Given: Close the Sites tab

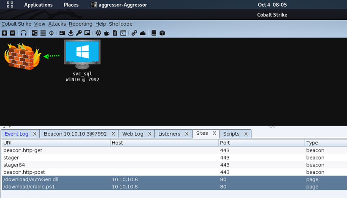Looking at the screenshot, I should [x=214, y=133].
